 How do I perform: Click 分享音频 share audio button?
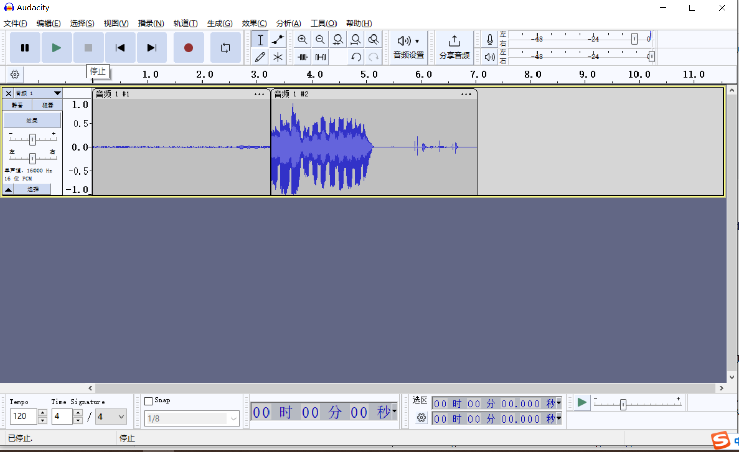tap(454, 48)
